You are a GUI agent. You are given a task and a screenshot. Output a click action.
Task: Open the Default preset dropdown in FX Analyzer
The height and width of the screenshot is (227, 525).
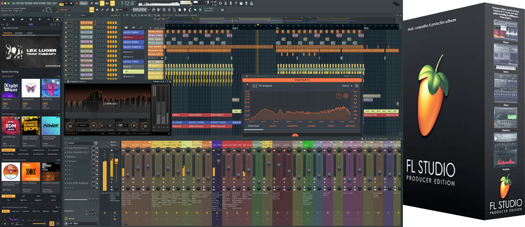click(x=346, y=86)
